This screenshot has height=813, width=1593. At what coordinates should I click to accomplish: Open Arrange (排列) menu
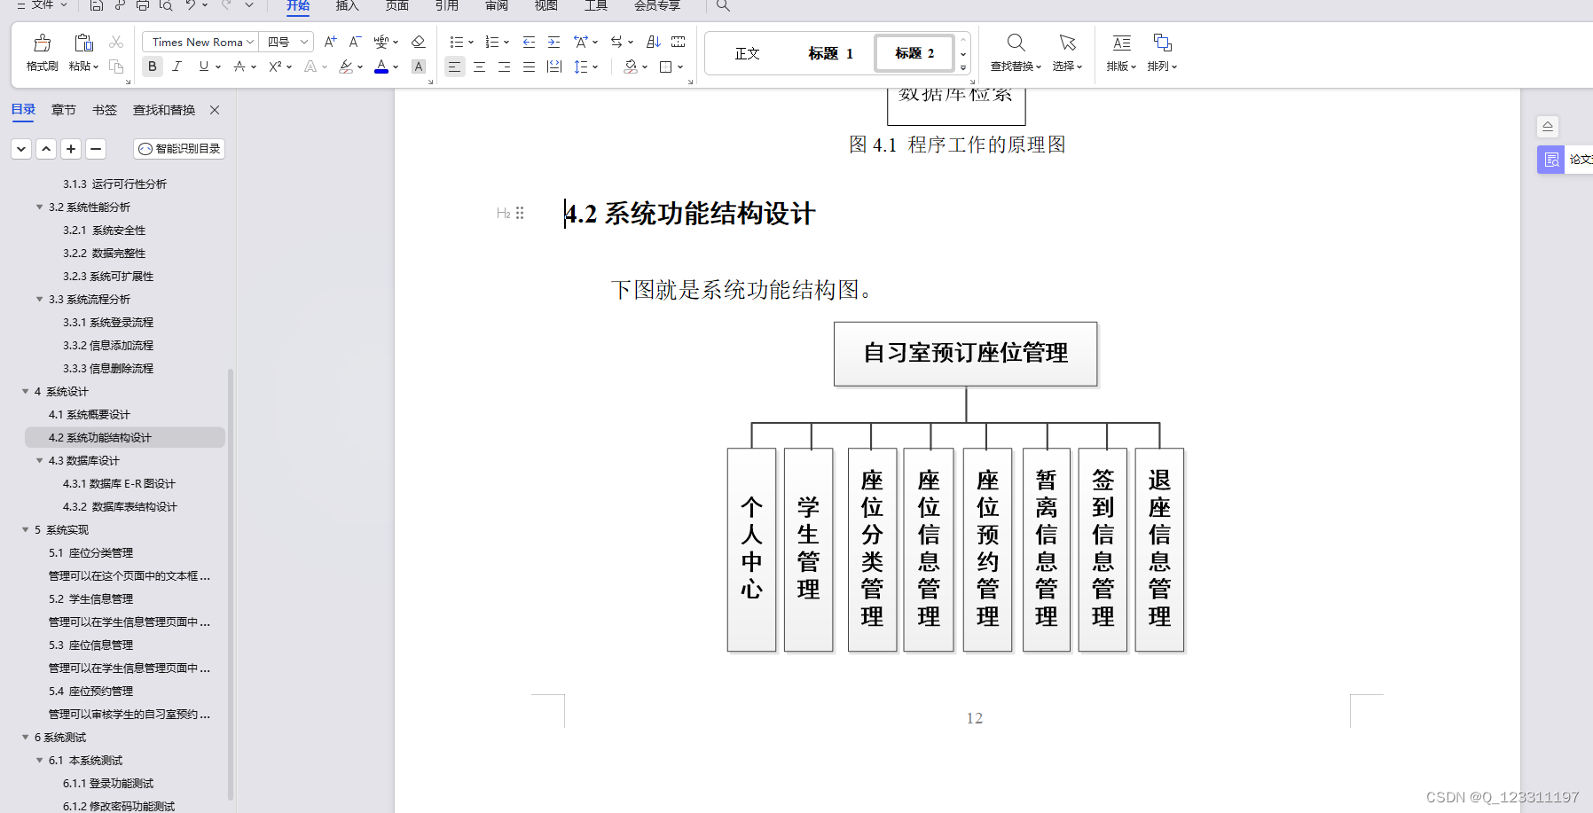(1162, 53)
